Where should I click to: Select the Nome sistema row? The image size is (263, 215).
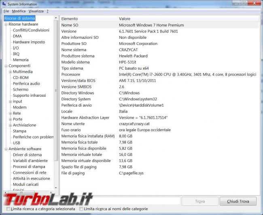pos(159,50)
